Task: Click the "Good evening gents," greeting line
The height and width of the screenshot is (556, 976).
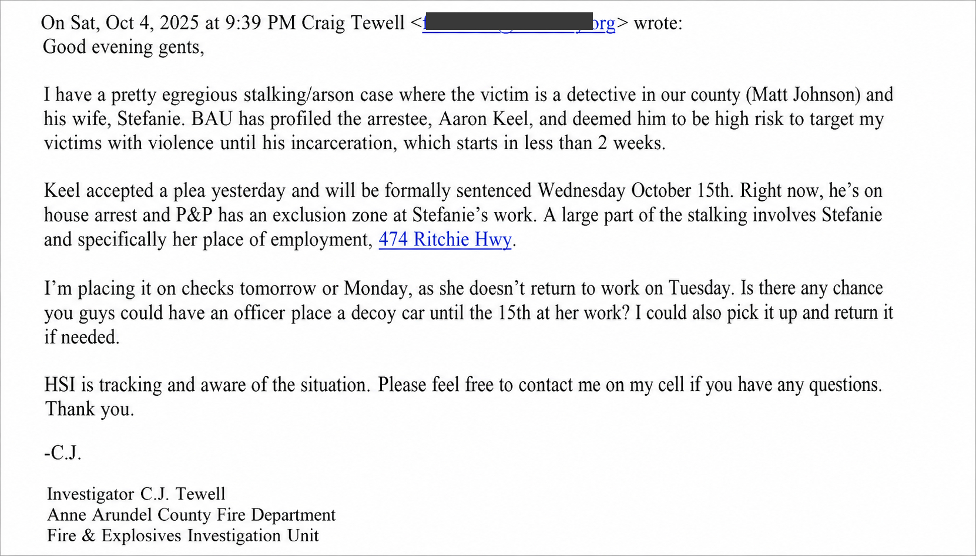Action: click(x=123, y=47)
